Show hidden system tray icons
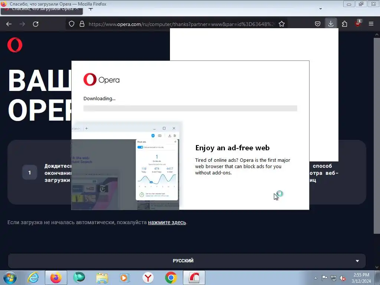Image resolution: width=380 pixels, height=285 pixels. coord(315,278)
